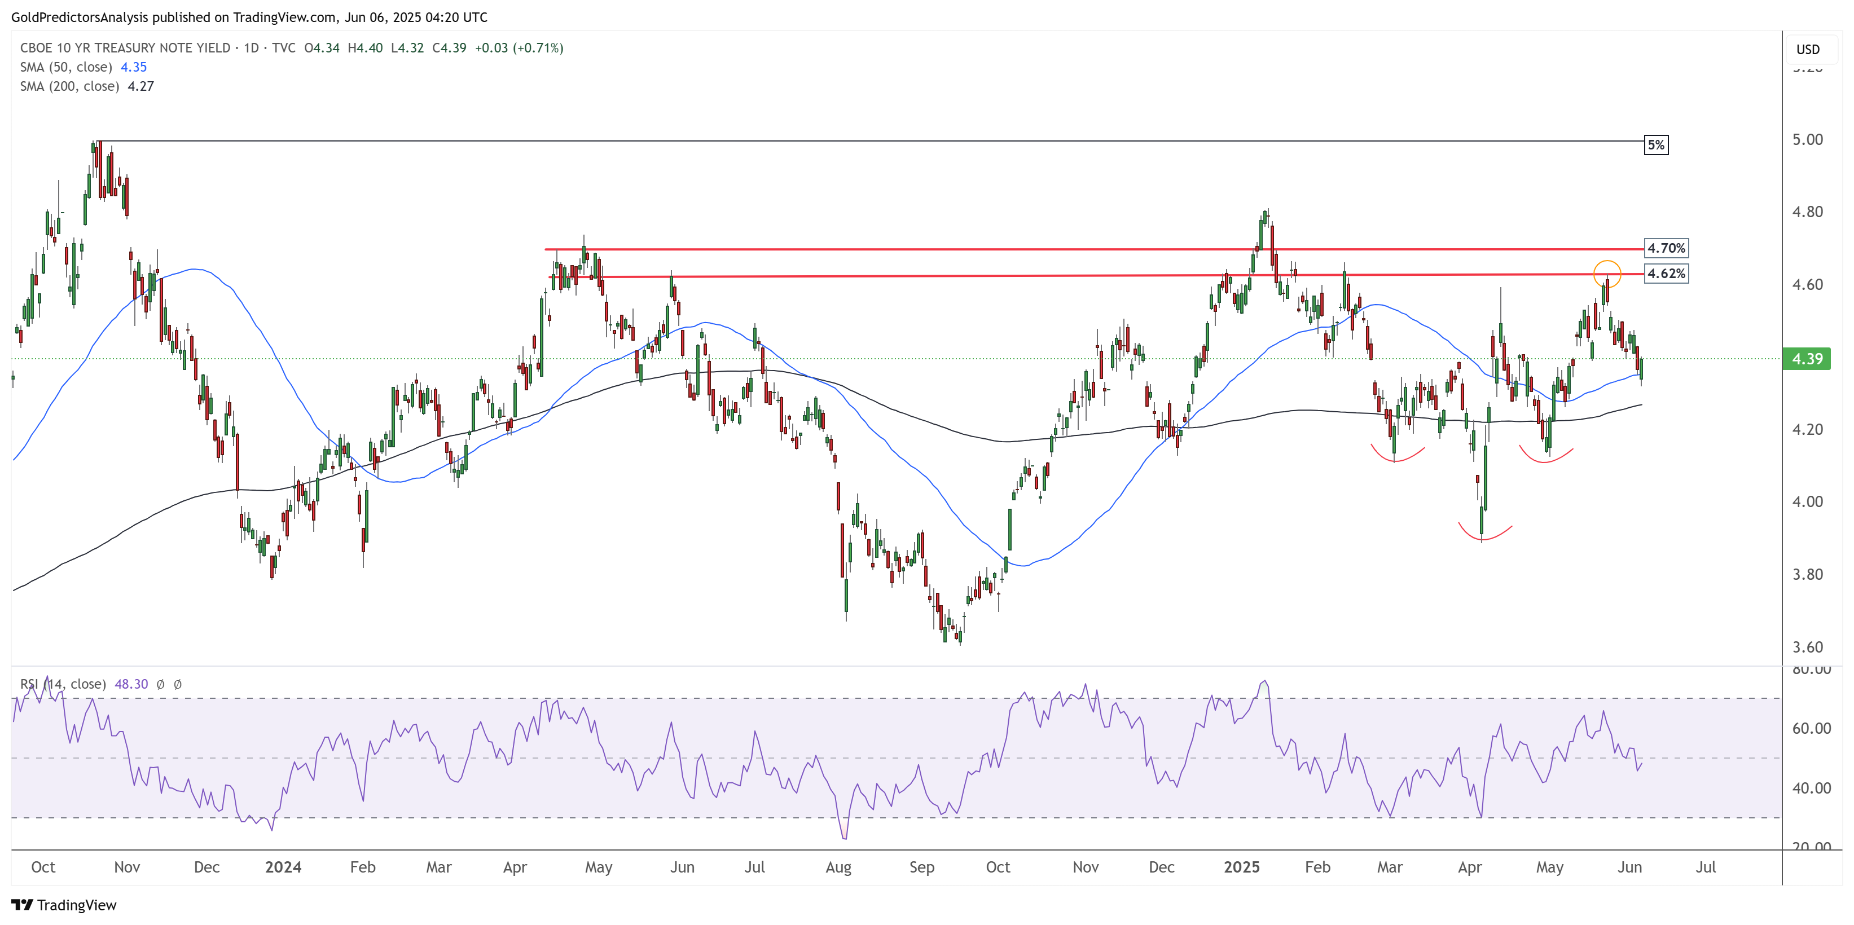Viewport: 1854px width, 925px height.
Task: Click the RSI value 48.30
Action: [131, 684]
